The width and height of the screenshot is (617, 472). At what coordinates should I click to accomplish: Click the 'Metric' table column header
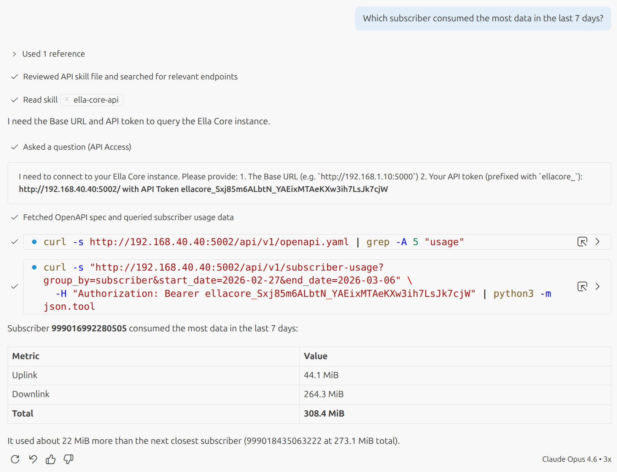[26, 356]
